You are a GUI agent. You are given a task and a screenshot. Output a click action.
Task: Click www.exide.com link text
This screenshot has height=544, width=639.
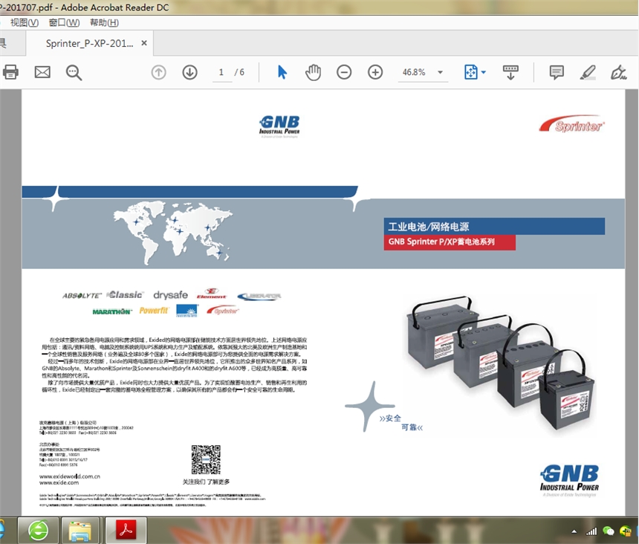(x=59, y=482)
